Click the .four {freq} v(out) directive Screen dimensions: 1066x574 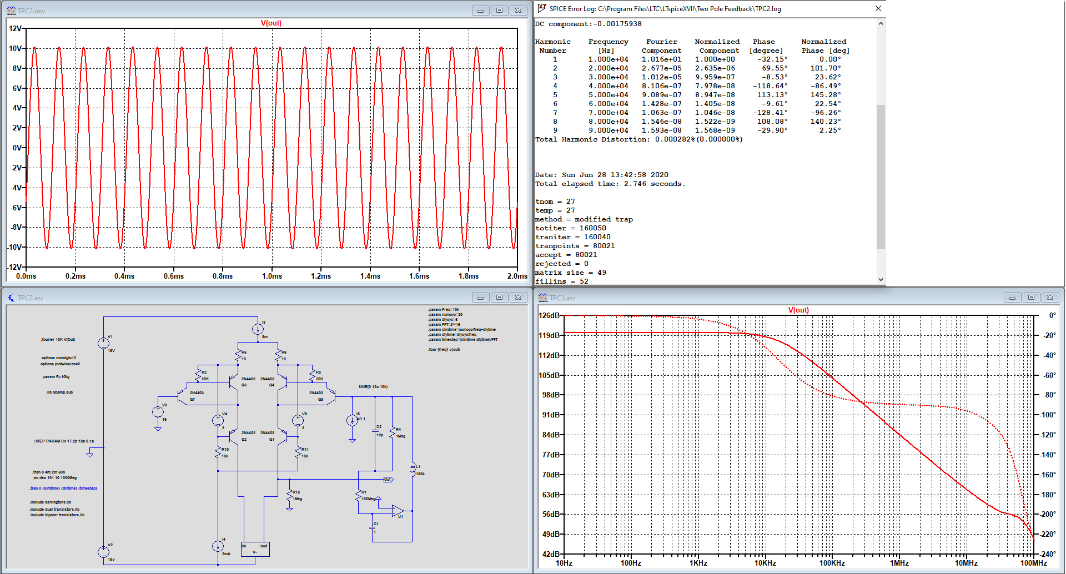click(x=444, y=350)
